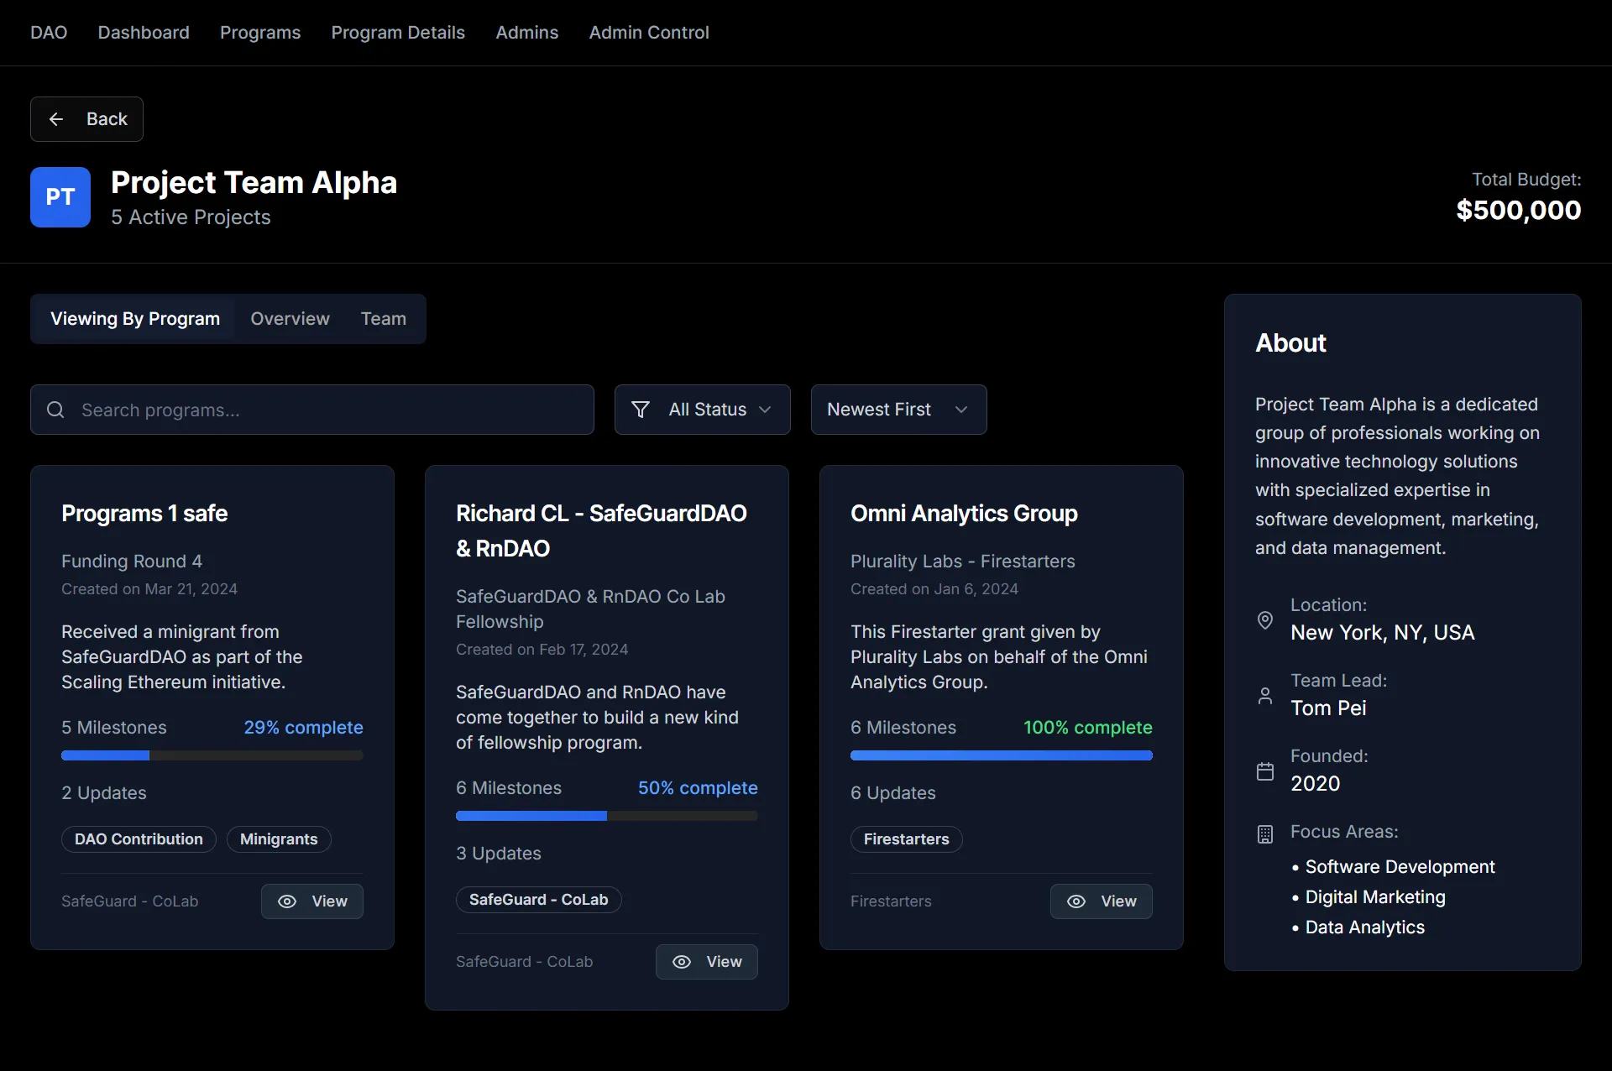
Task: Open the All Status filter dropdown
Action: pos(702,410)
